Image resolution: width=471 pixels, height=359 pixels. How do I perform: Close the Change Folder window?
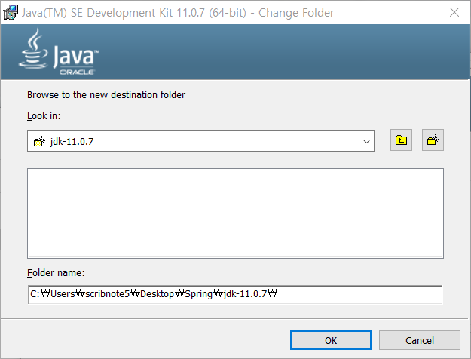(x=454, y=12)
